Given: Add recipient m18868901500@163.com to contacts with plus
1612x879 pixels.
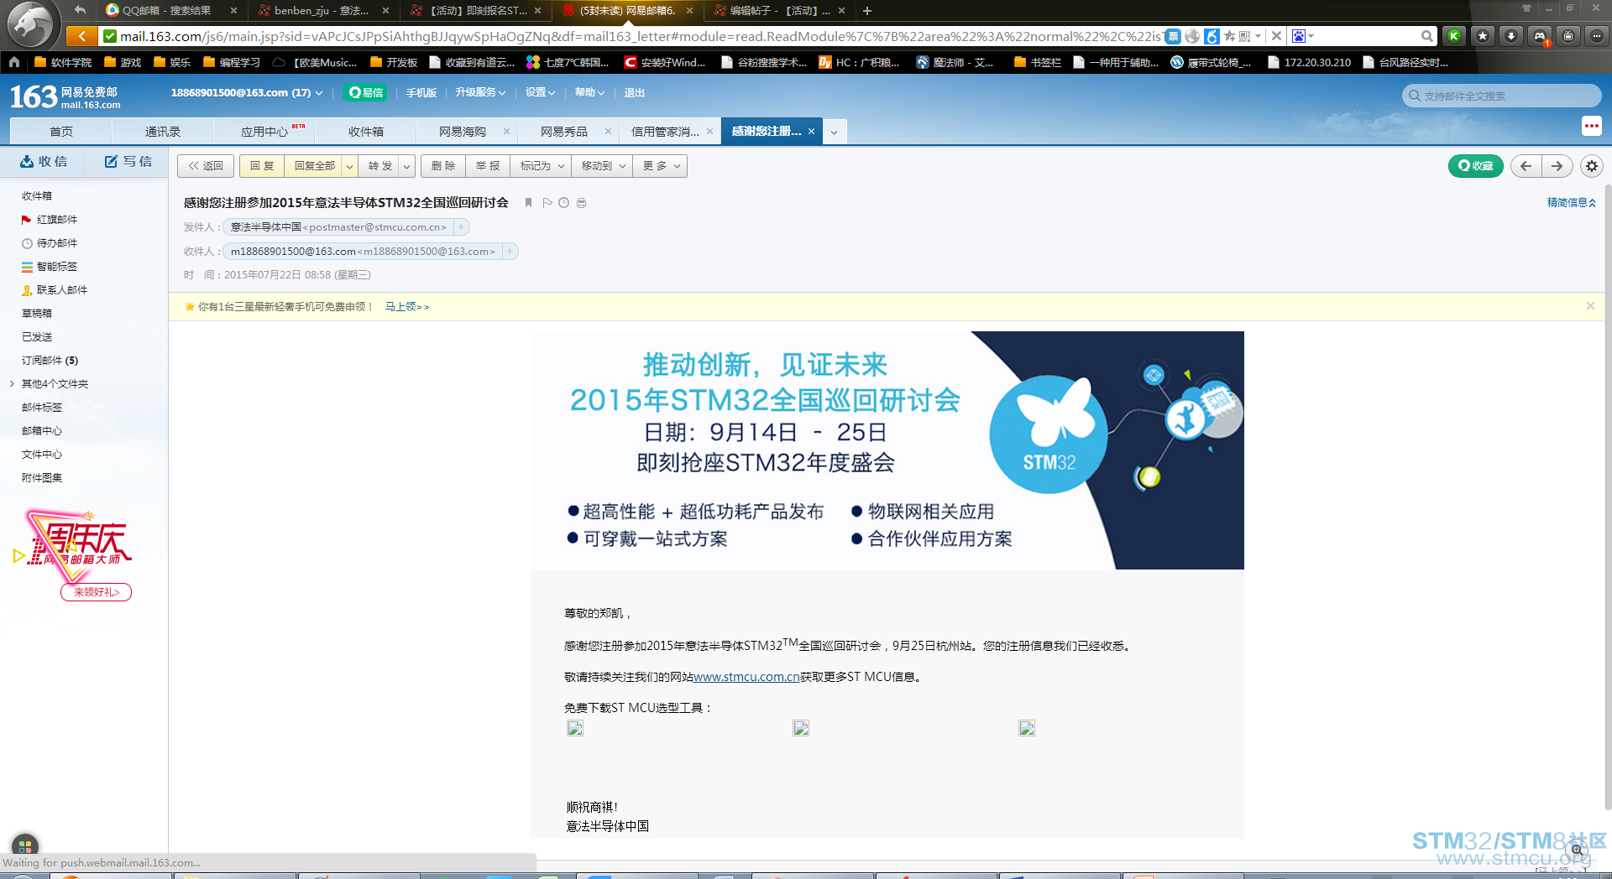Looking at the screenshot, I should (x=510, y=252).
